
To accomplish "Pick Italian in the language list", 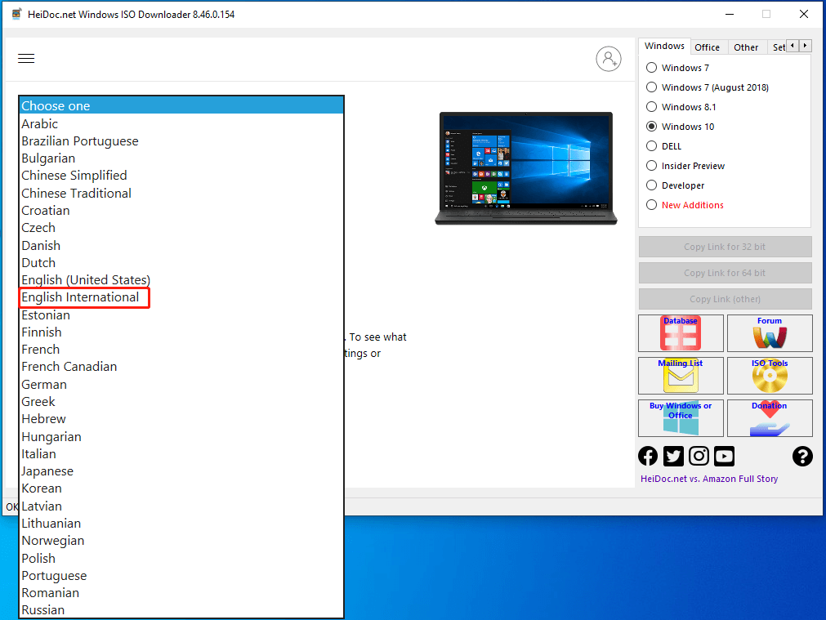I will tap(181, 453).
